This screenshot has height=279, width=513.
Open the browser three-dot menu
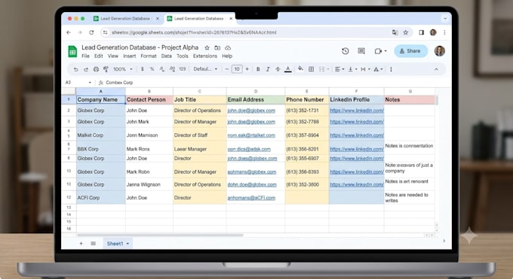click(444, 32)
